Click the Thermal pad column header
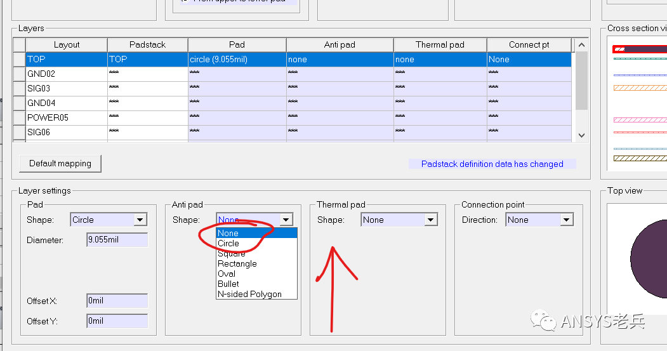The image size is (667, 351). 440,44
